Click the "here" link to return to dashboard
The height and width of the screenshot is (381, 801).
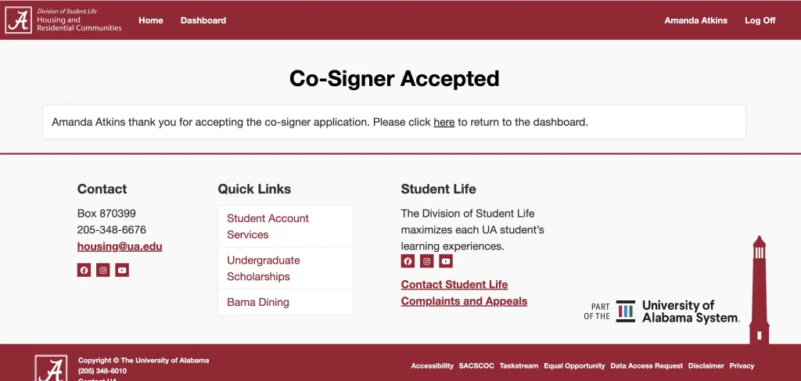[x=444, y=122]
